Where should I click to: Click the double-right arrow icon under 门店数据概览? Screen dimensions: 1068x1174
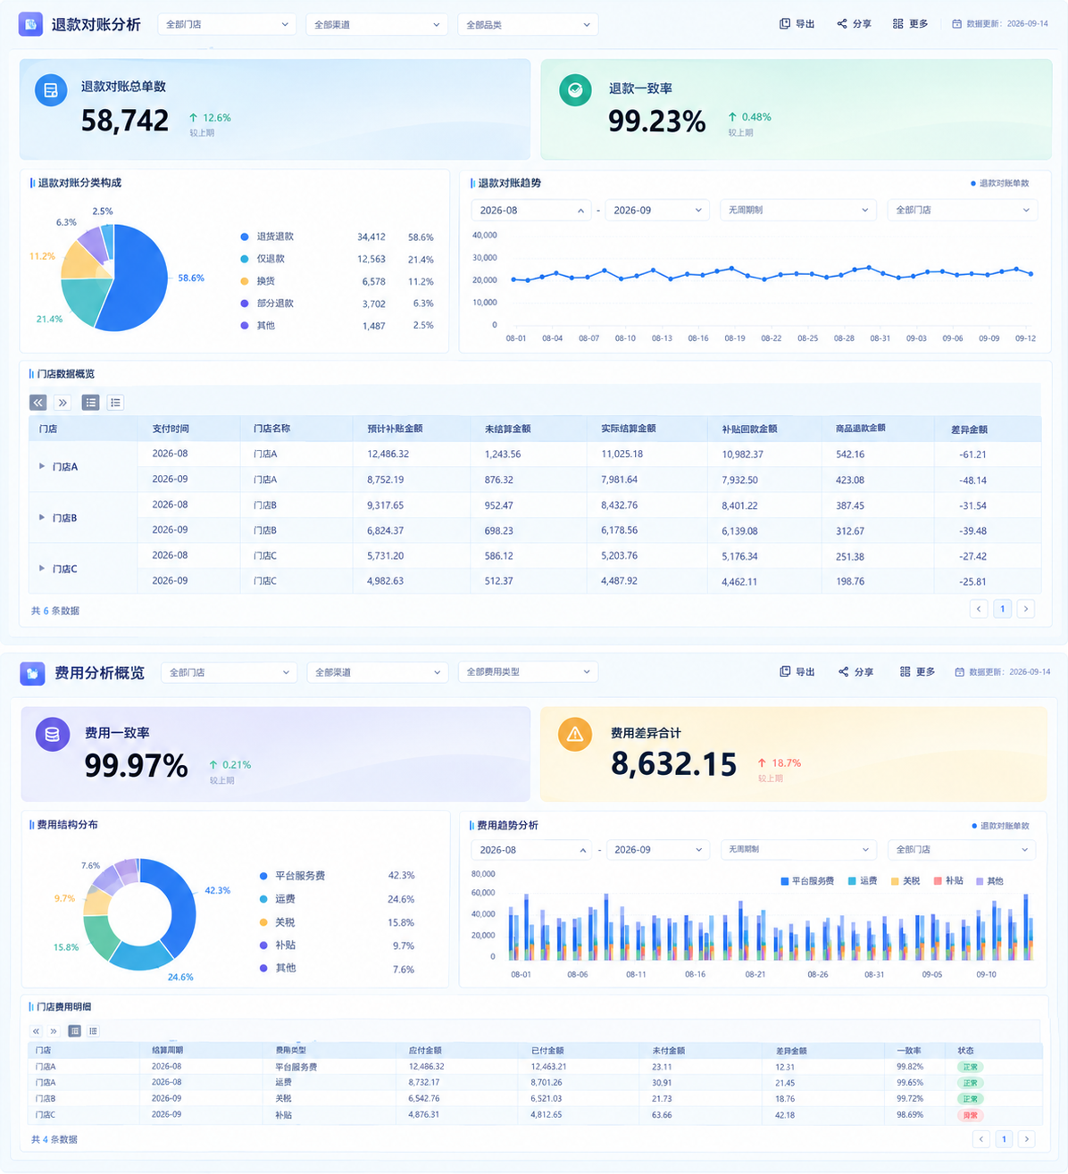point(63,403)
